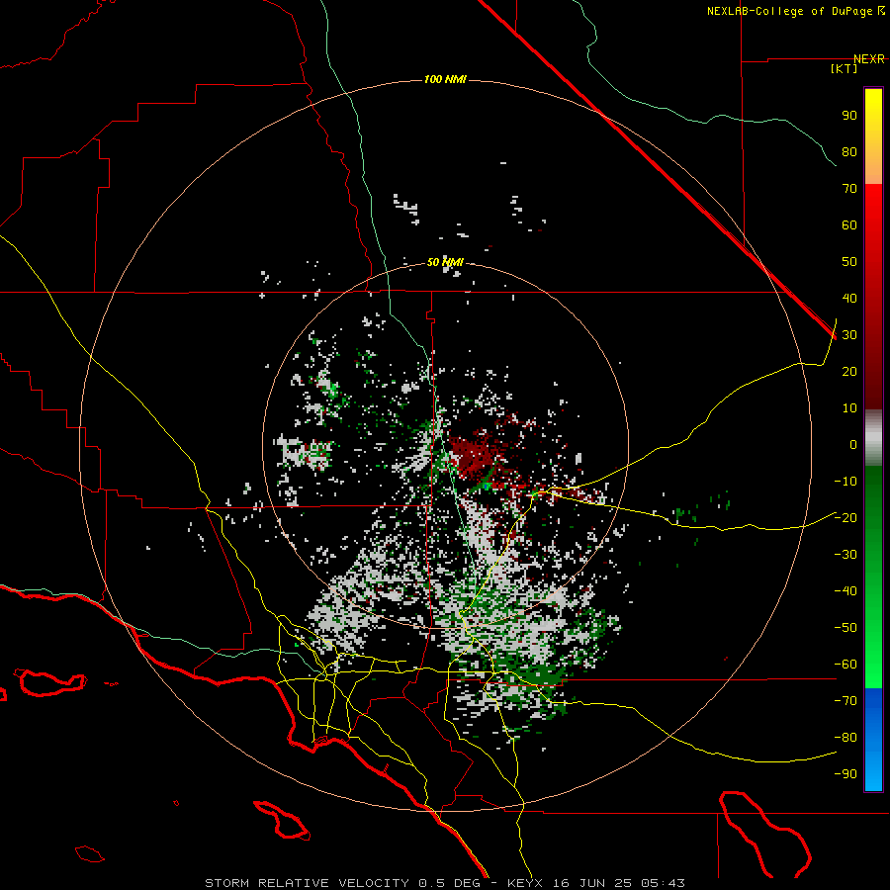This screenshot has width=890, height=890.
Task: Click the 80 value on velocity scale
Action: (x=849, y=151)
